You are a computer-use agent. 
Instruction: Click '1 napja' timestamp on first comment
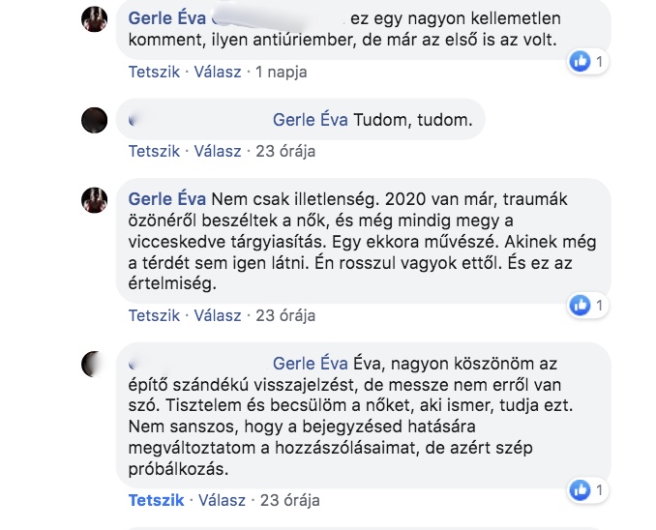pos(283,72)
